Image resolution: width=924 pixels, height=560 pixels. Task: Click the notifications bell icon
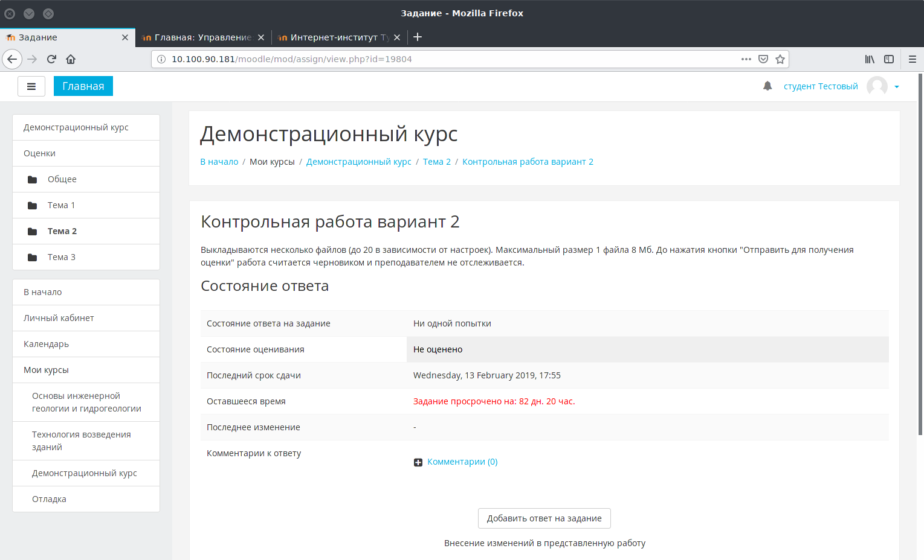click(x=767, y=86)
